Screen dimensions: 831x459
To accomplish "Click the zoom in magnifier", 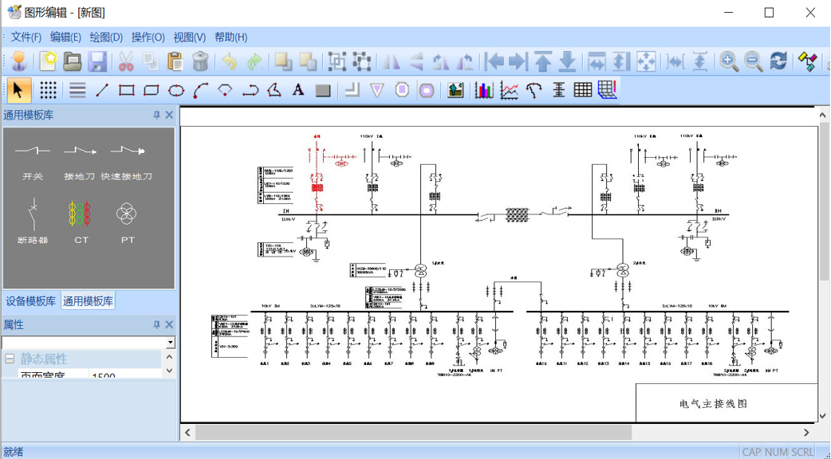I will (729, 61).
